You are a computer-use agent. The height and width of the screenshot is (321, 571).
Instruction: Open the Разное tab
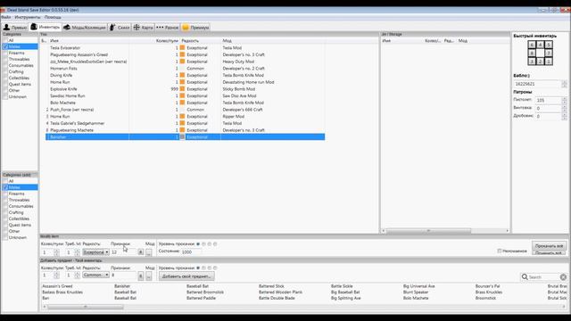(x=168, y=28)
